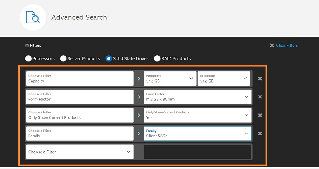Remove the Form Factor filter row
The width and height of the screenshot is (319, 169).
tap(260, 97)
